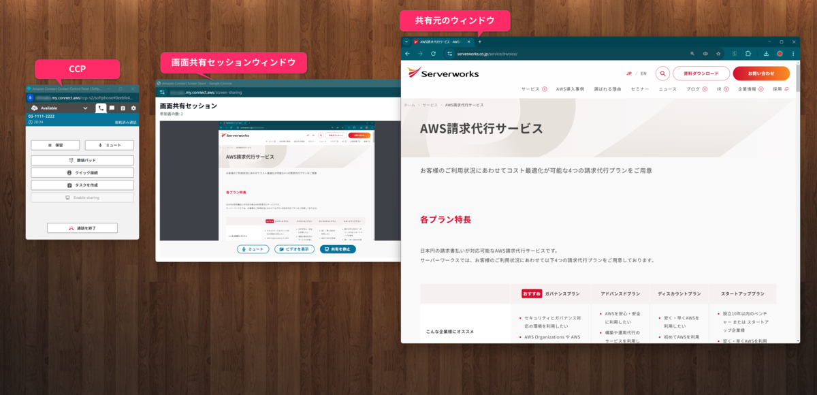Click the スタートアッププラン column header

coord(743,294)
